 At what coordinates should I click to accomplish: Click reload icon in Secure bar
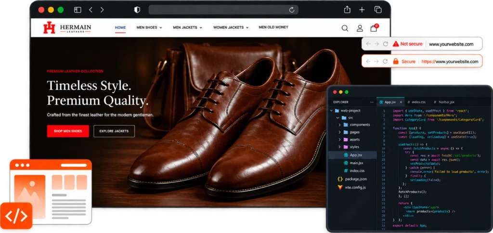385,61
